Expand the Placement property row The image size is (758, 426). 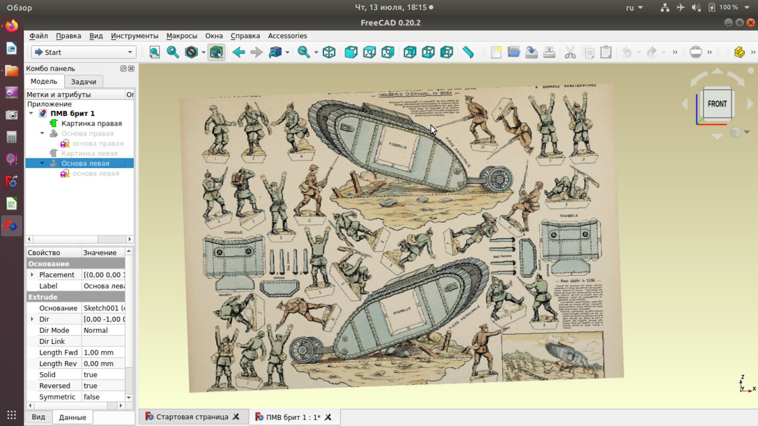point(32,275)
